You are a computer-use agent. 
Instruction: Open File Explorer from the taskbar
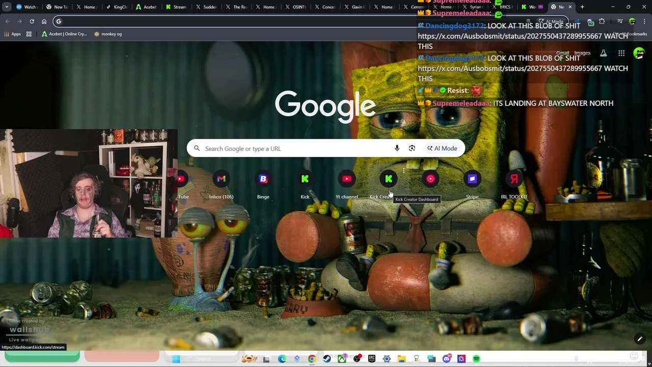[401, 359]
